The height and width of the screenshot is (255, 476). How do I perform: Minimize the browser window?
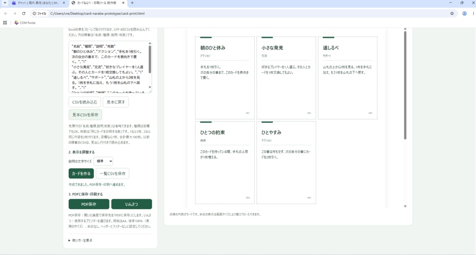click(x=450, y=3)
